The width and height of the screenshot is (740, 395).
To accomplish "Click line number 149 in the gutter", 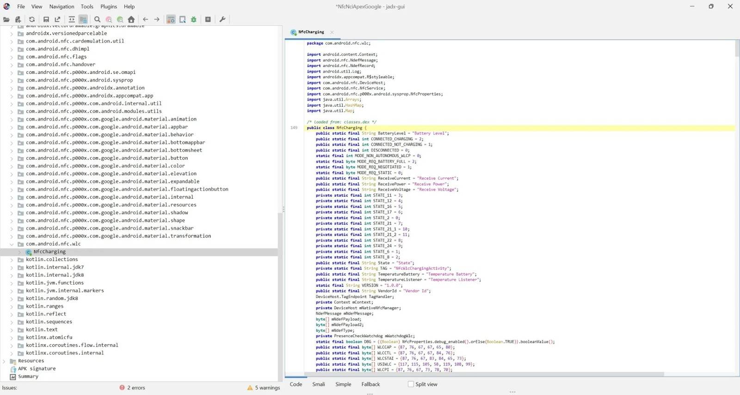I will (294, 128).
